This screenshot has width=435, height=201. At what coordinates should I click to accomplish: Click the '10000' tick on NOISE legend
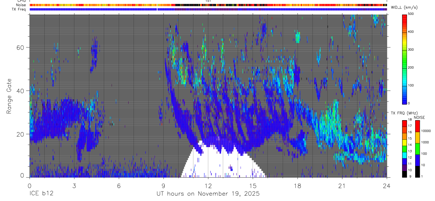pyautogui.click(x=425, y=131)
